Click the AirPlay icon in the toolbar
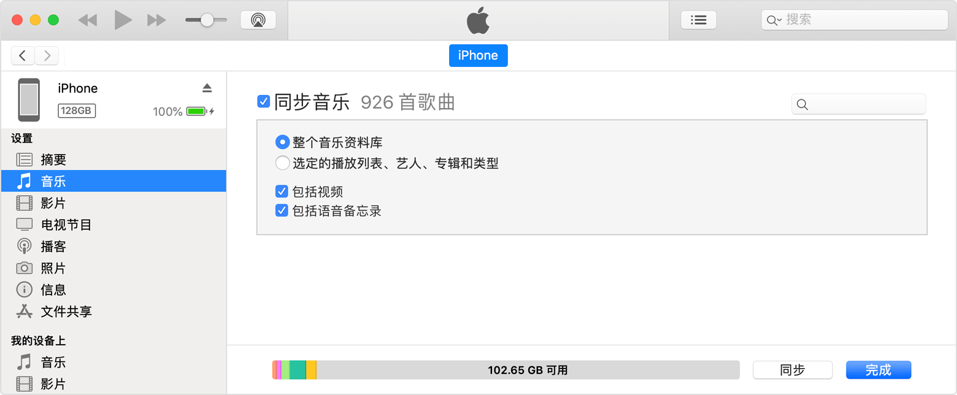 [x=258, y=19]
